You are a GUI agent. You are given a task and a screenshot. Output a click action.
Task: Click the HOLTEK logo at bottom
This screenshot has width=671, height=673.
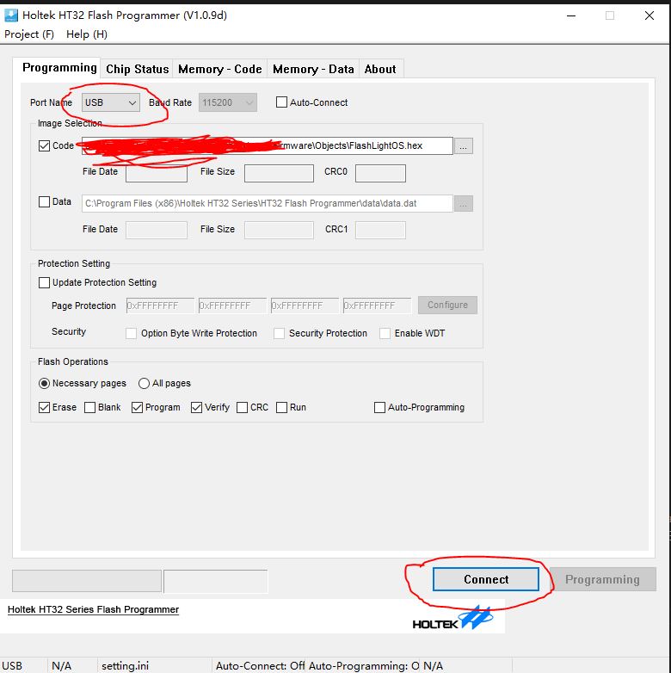[x=452, y=619]
